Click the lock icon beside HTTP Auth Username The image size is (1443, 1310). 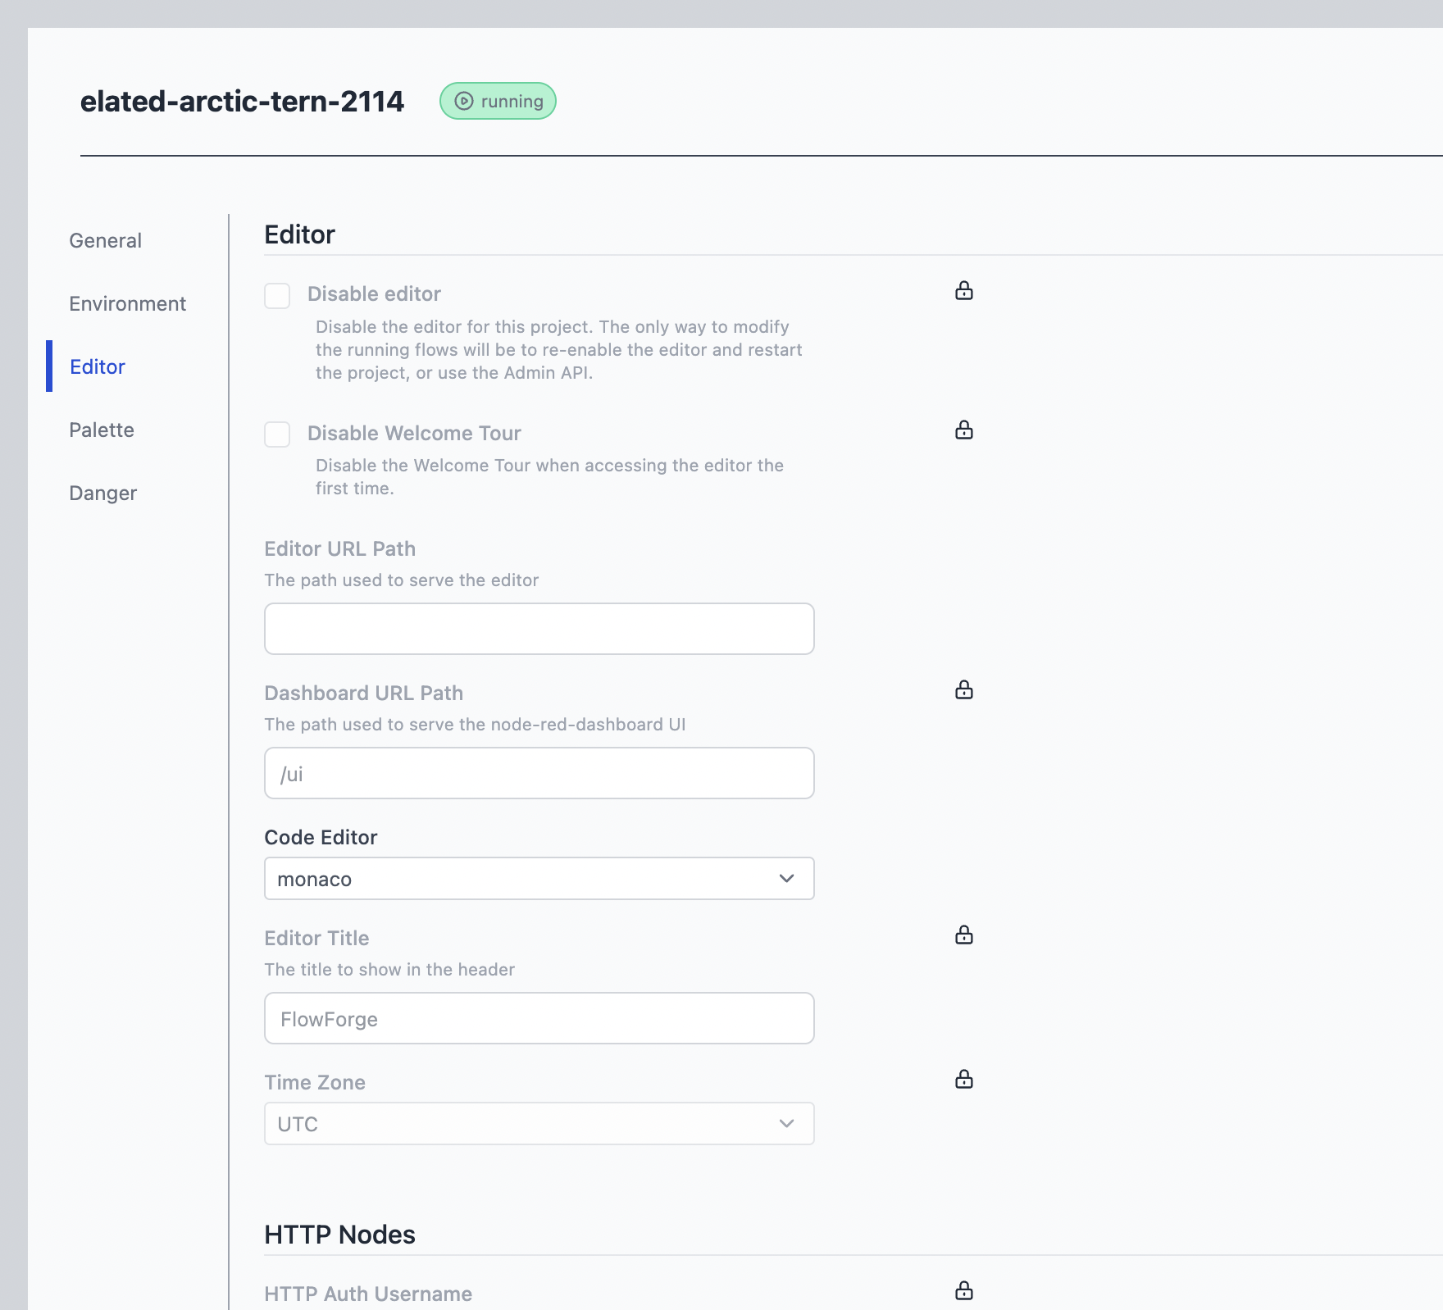click(x=964, y=1289)
